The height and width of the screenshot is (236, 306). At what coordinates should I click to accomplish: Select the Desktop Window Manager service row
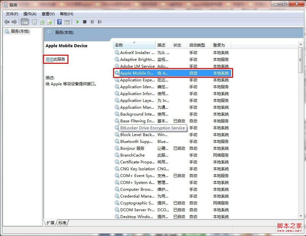172,216
